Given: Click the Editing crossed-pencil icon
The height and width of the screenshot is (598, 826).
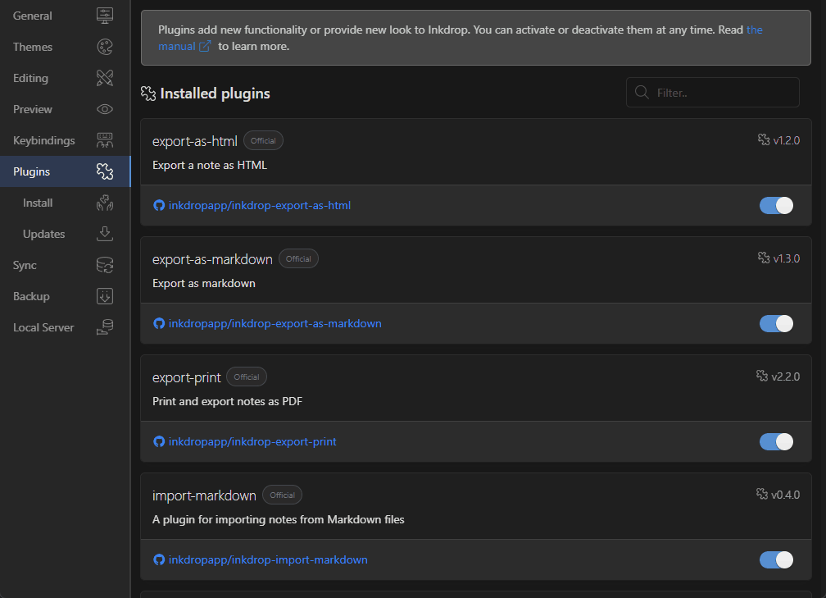Looking at the screenshot, I should tap(105, 78).
